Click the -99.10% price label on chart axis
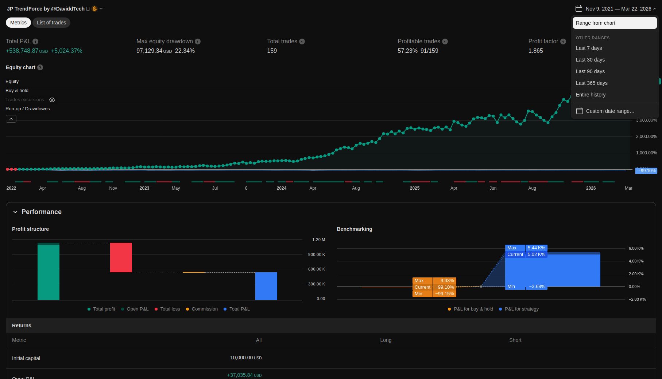Viewport: 662px width, 379px height. (646, 171)
